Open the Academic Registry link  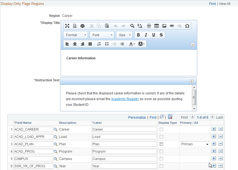125,99
